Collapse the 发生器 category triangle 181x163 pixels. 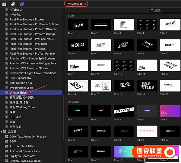2,132
